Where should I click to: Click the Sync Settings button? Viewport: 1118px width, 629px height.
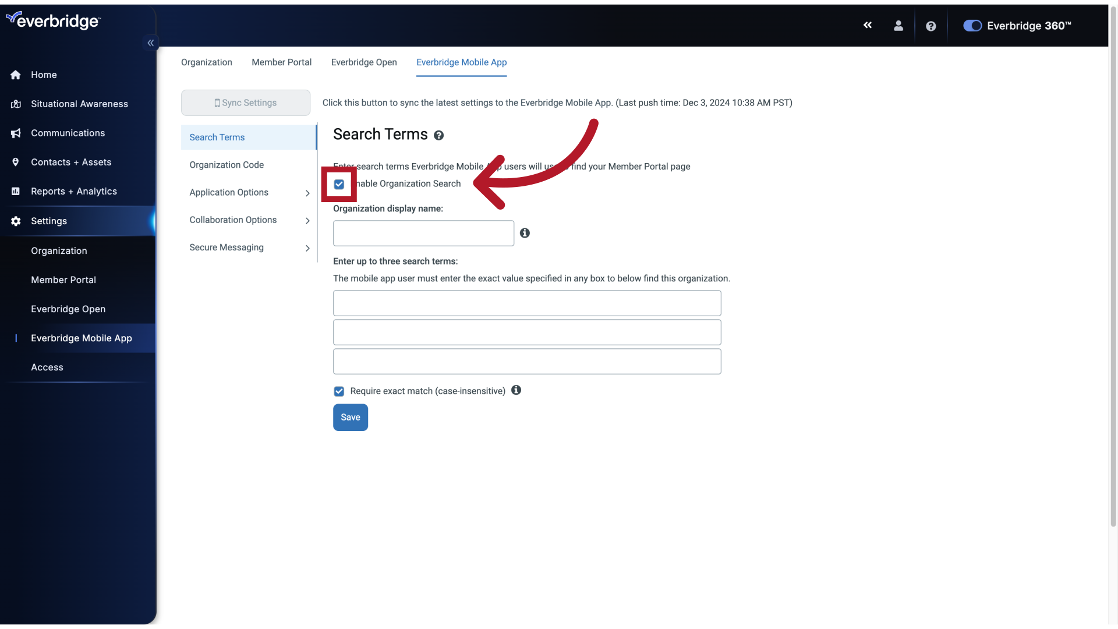click(245, 102)
